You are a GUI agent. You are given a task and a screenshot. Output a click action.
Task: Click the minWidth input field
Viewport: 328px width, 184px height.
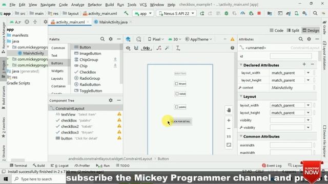291,145
